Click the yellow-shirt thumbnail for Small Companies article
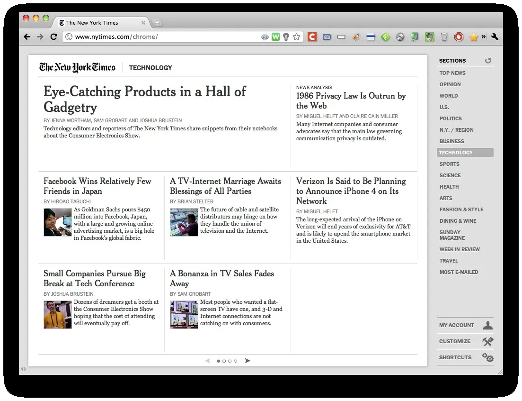Screen dimensions: 522x401 58,315
